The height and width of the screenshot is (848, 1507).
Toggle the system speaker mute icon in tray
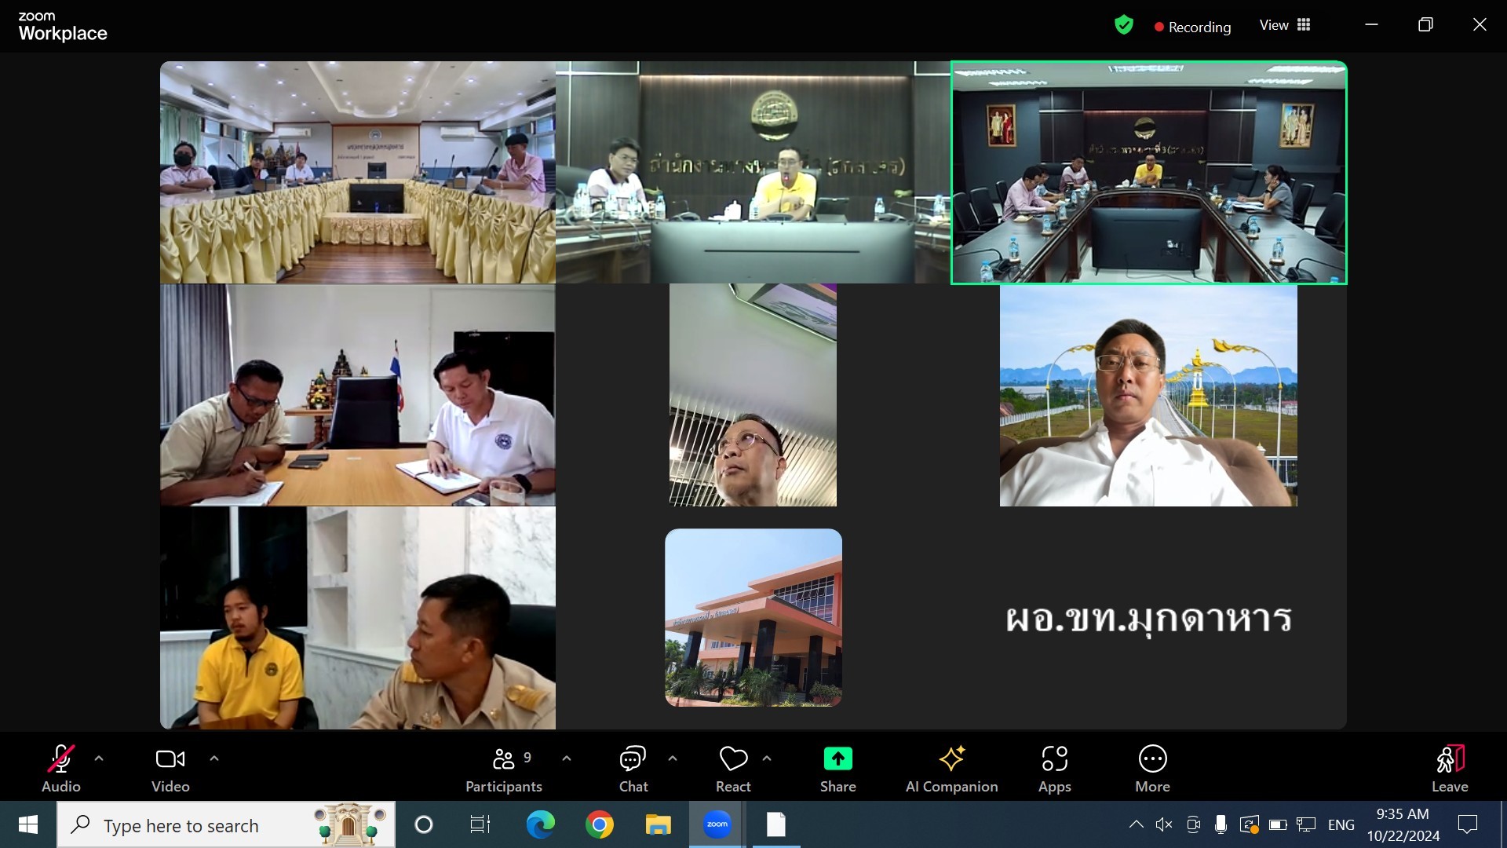click(1164, 824)
